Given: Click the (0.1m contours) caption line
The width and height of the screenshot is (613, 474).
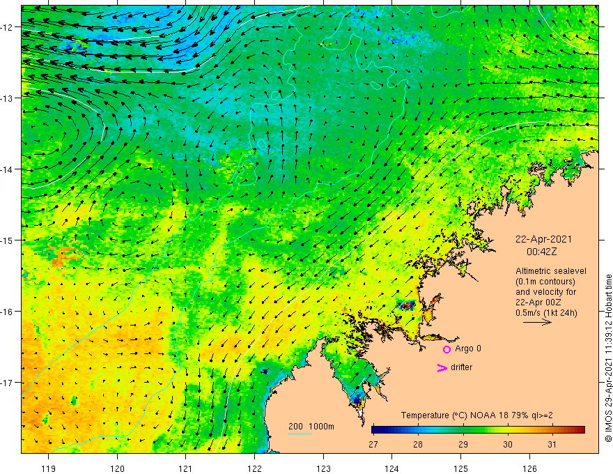Looking at the screenshot, I should pyautogui.click(x=545, y=282).
